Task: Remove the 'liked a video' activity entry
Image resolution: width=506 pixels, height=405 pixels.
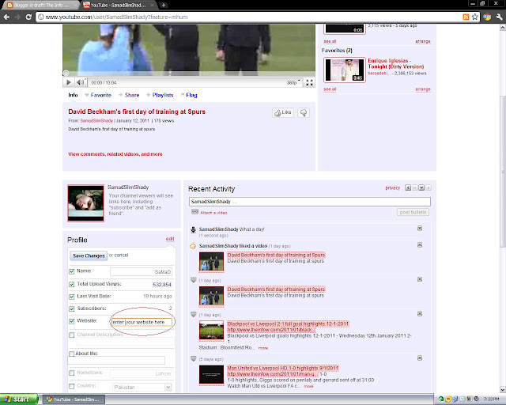Action: [x=420, y=244]
